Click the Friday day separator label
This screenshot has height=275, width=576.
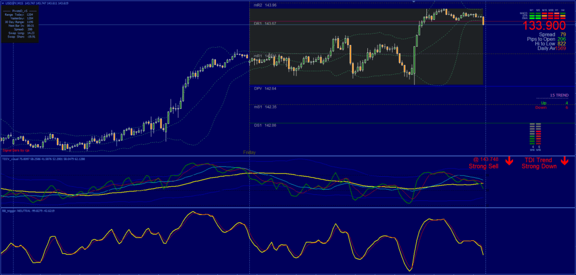point(249,152)
